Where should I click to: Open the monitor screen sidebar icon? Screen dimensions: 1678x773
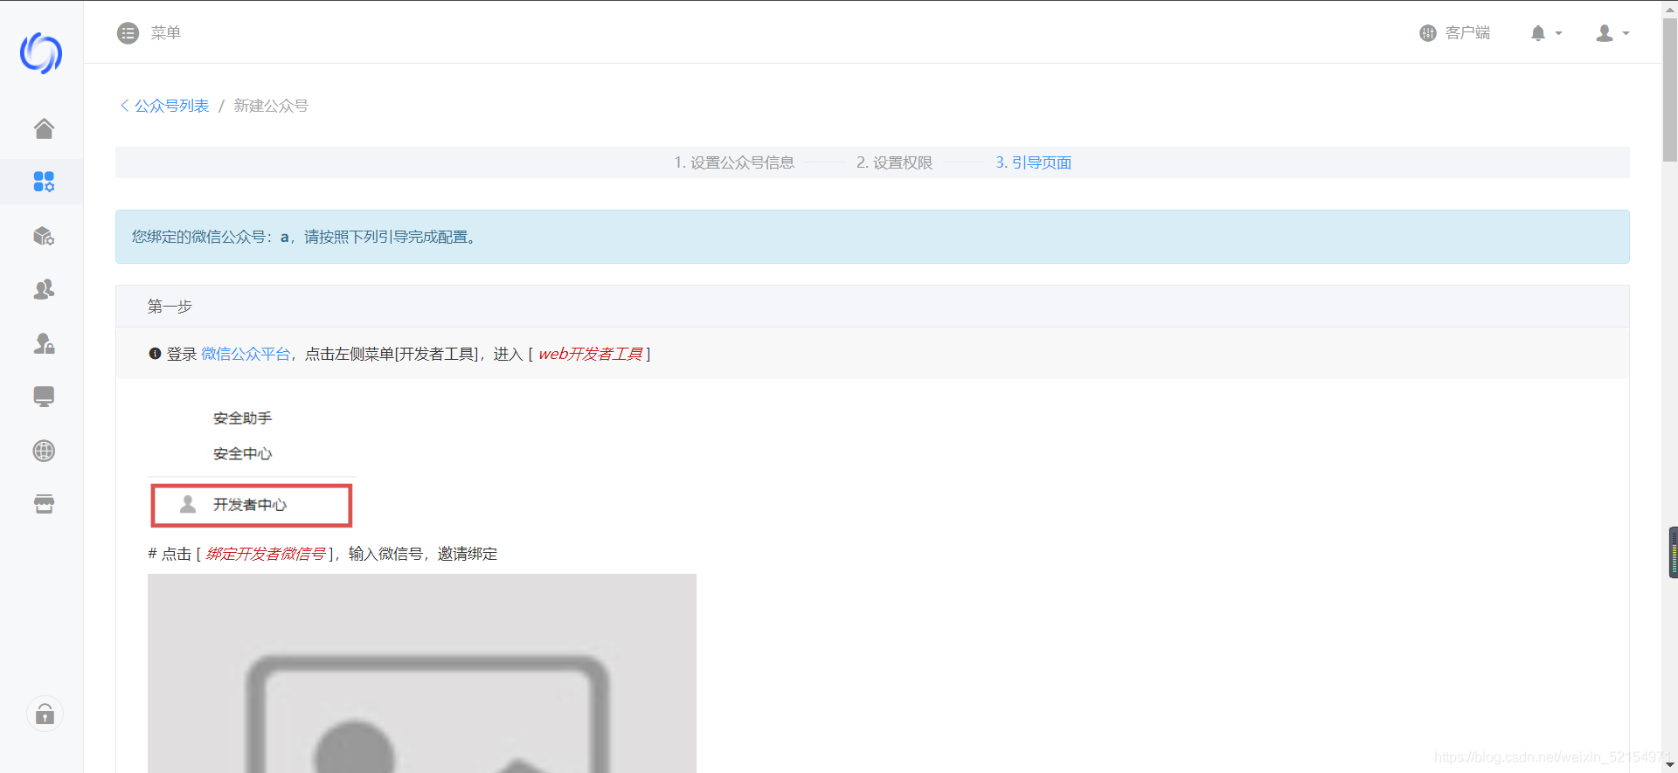(x=44, y=397)
